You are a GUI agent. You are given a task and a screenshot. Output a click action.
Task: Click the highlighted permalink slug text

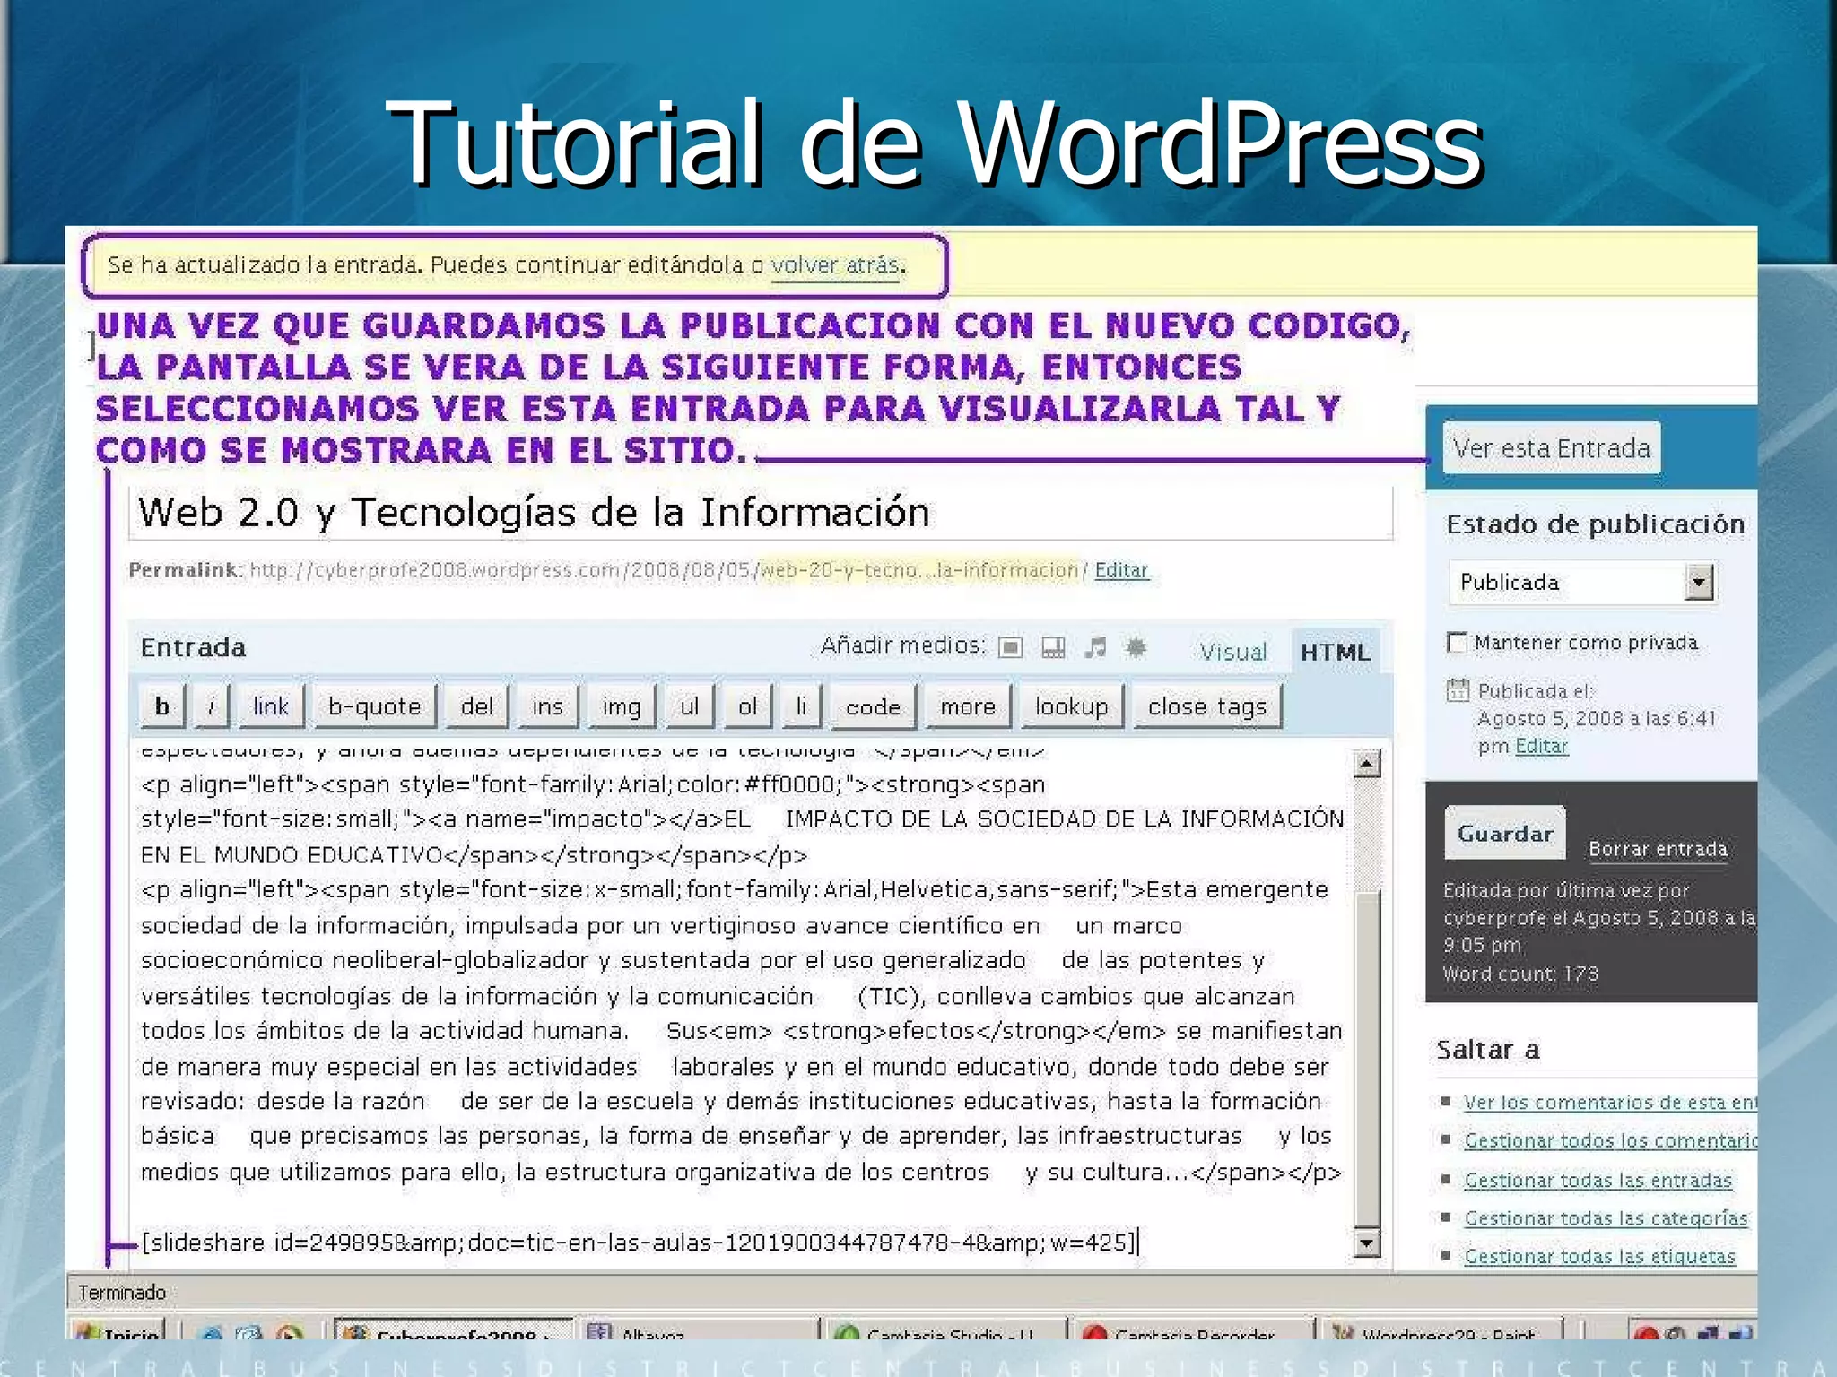[918, 570]
